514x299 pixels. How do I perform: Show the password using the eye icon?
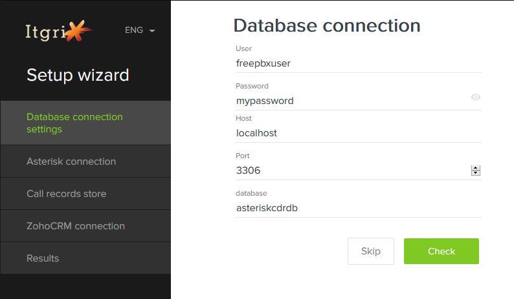pyautogui.click(x=475, y=97)
